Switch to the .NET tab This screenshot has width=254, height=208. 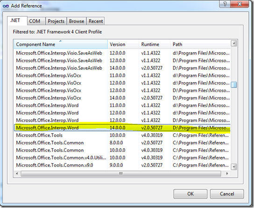17,21
